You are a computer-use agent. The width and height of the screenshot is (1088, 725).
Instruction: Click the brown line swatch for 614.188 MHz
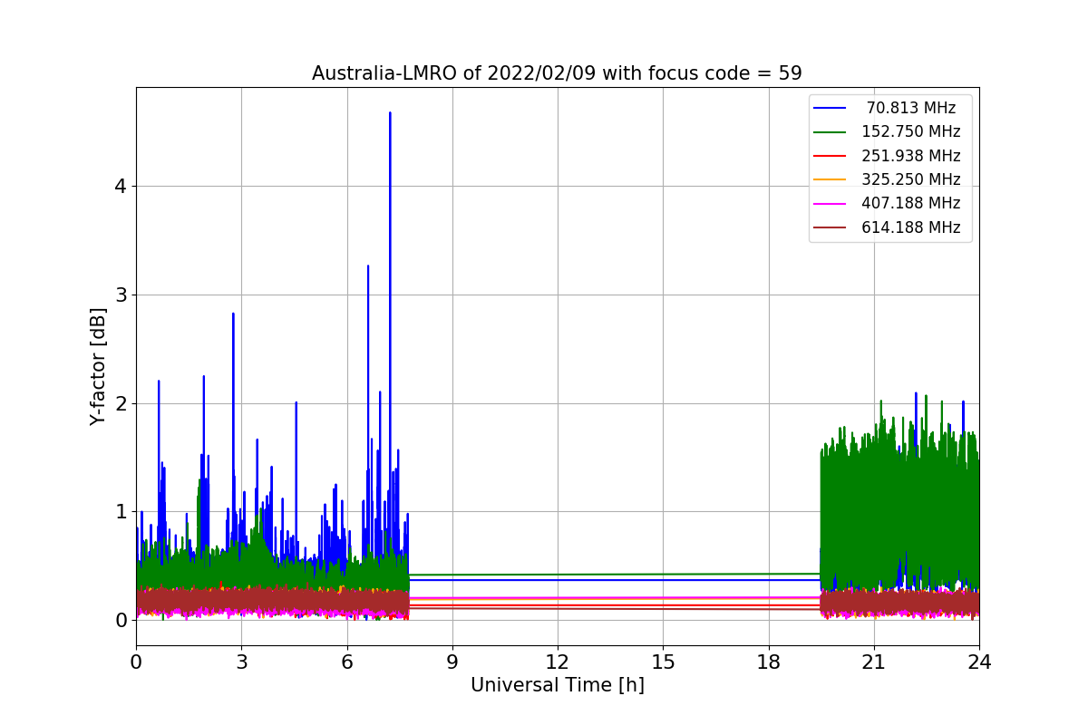(x=831, y=227)
